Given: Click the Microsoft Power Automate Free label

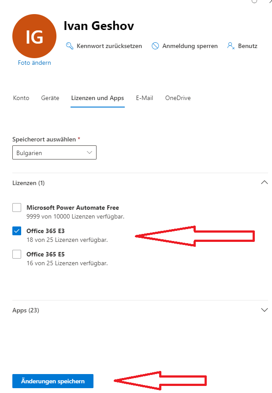Looking at the screenshot, I should pyautogui.click(x=73, y=208).
